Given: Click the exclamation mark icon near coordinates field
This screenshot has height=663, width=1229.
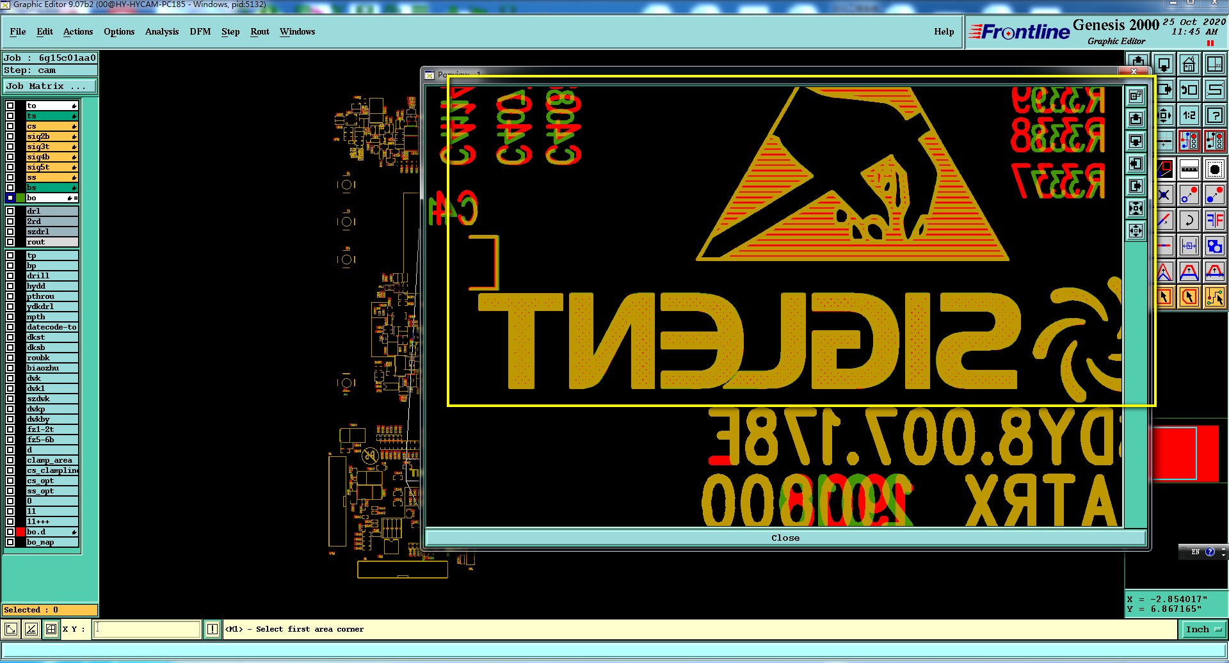Looking at the screenshot, I should (x=213, y=629).
